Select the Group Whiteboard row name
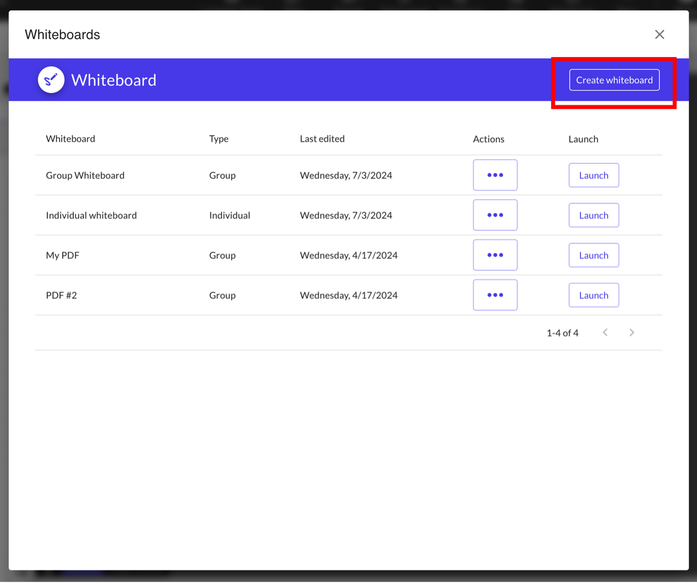This screenshot has width=697, height=584. [x=85, y=176]
